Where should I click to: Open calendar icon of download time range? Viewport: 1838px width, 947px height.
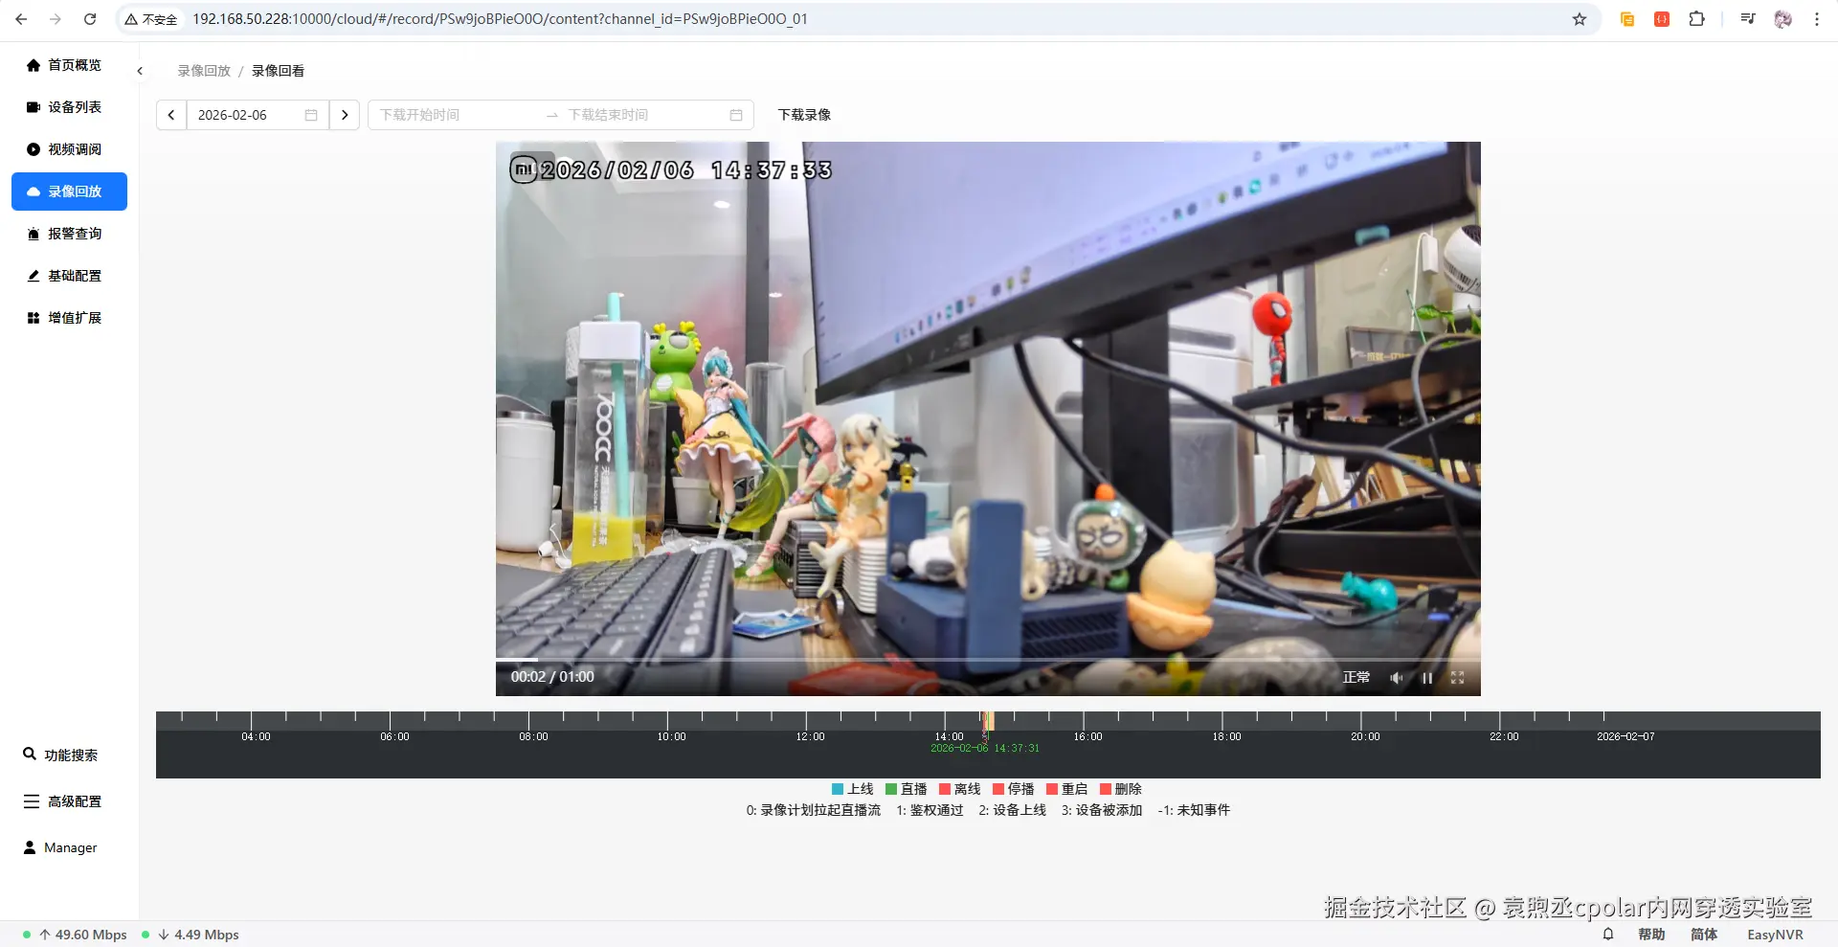(736, 115)
